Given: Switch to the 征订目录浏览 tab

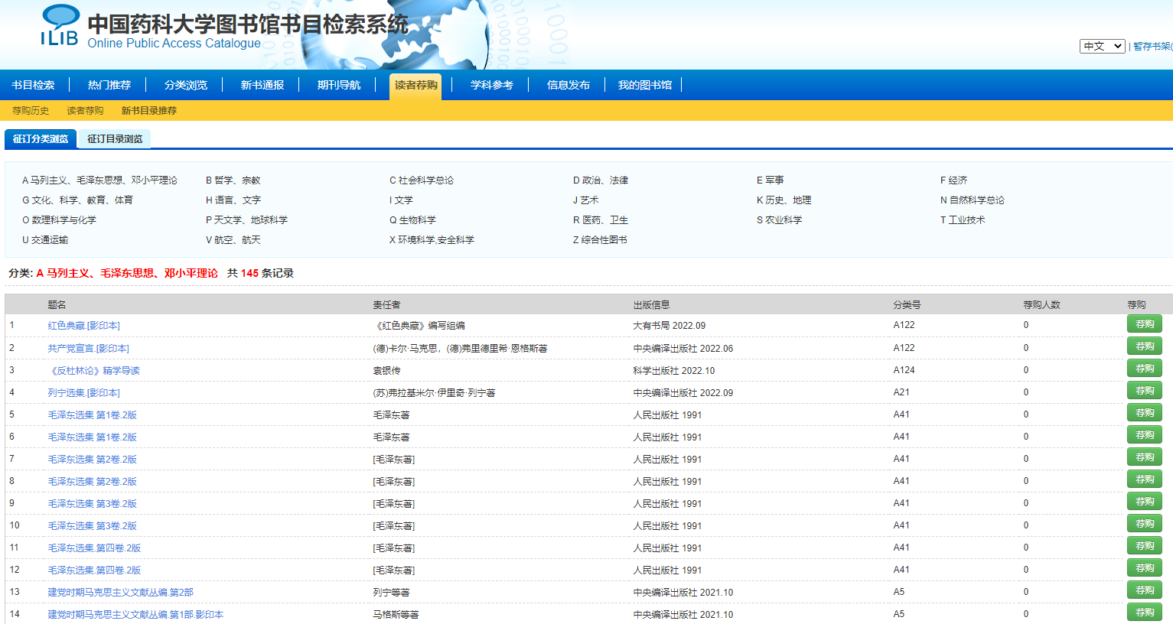Looking at the screenshot, I should tap(115, 139).
